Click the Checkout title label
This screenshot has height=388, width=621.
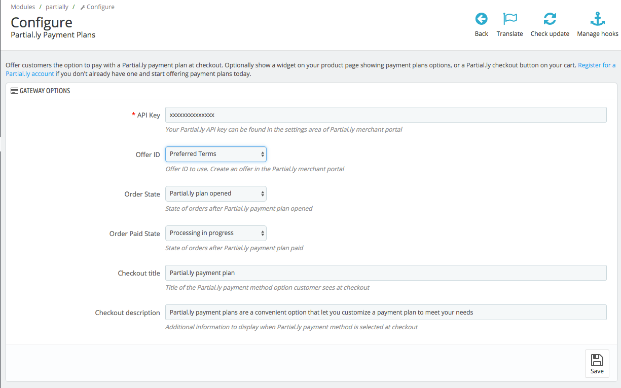pyautogui.click(x=139, y=273)
